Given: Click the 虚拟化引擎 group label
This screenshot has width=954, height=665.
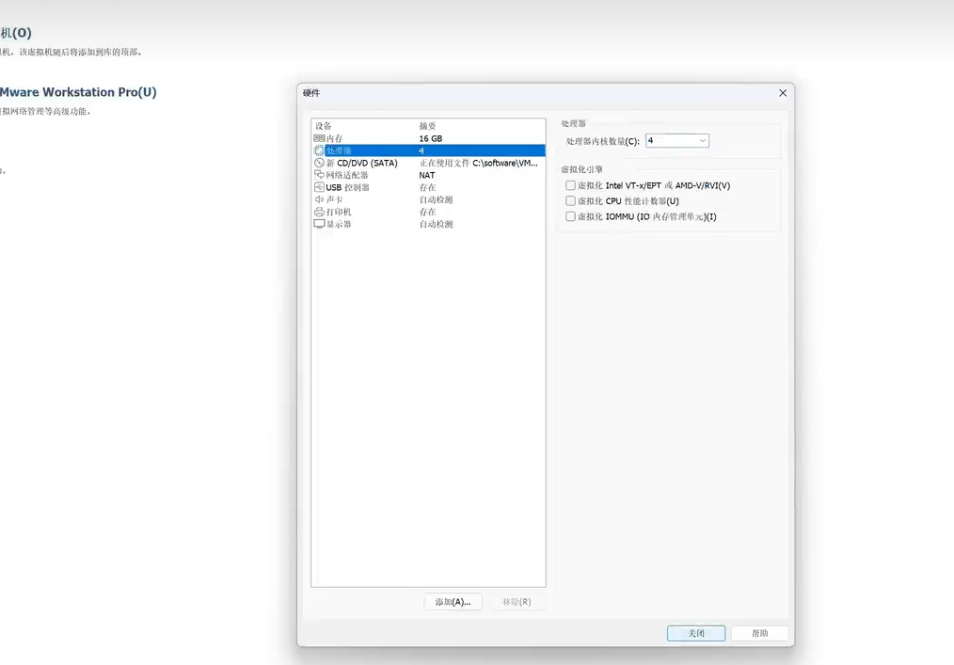Looking at the screenshot, I should click(581, 169).
